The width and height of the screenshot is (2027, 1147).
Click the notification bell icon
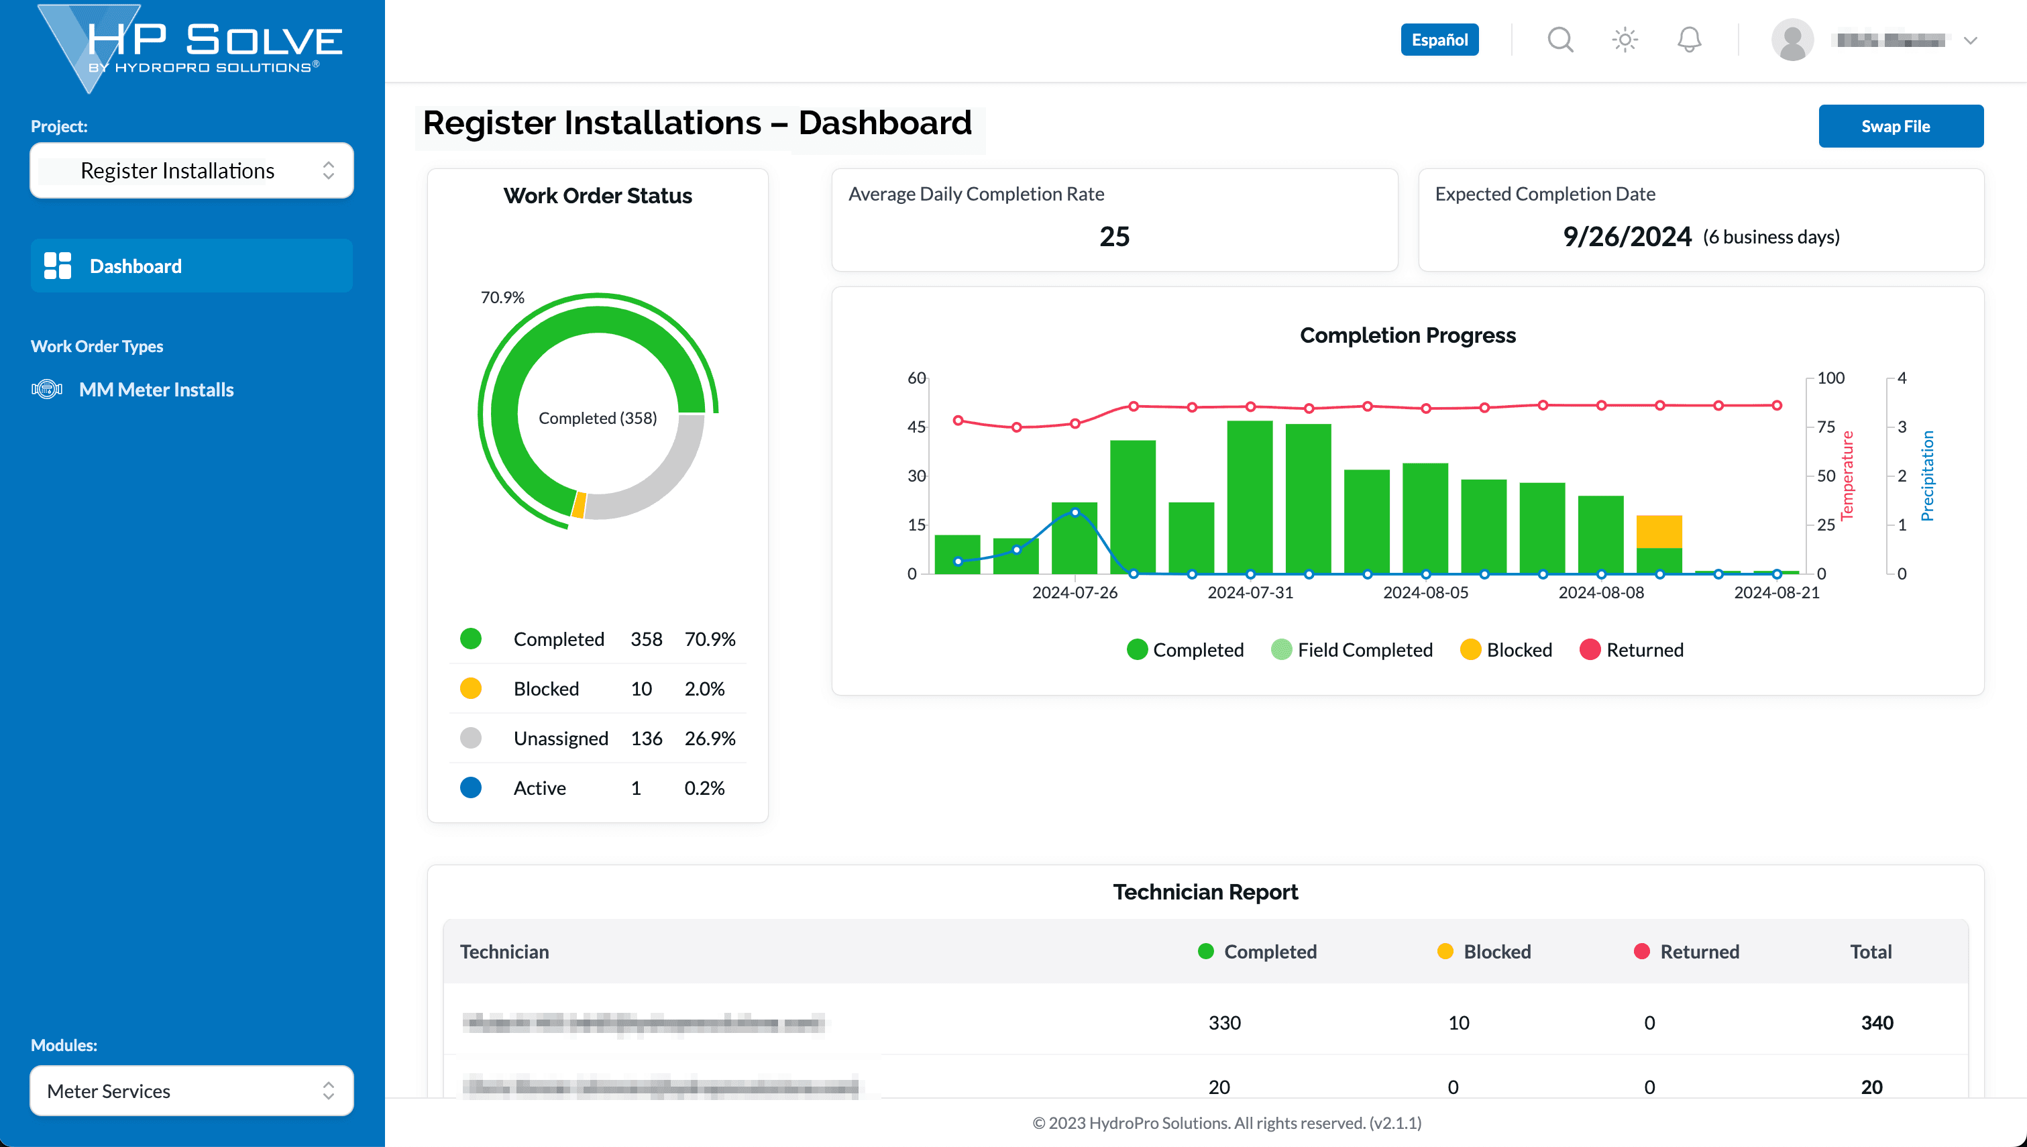[x=1689, y=39]
